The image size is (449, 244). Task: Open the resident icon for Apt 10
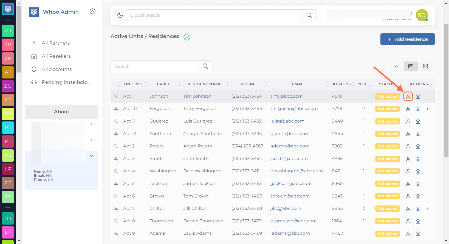coord(408,109)
